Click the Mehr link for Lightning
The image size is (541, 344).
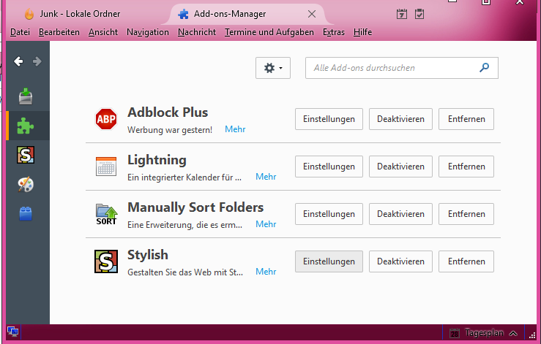266,177
